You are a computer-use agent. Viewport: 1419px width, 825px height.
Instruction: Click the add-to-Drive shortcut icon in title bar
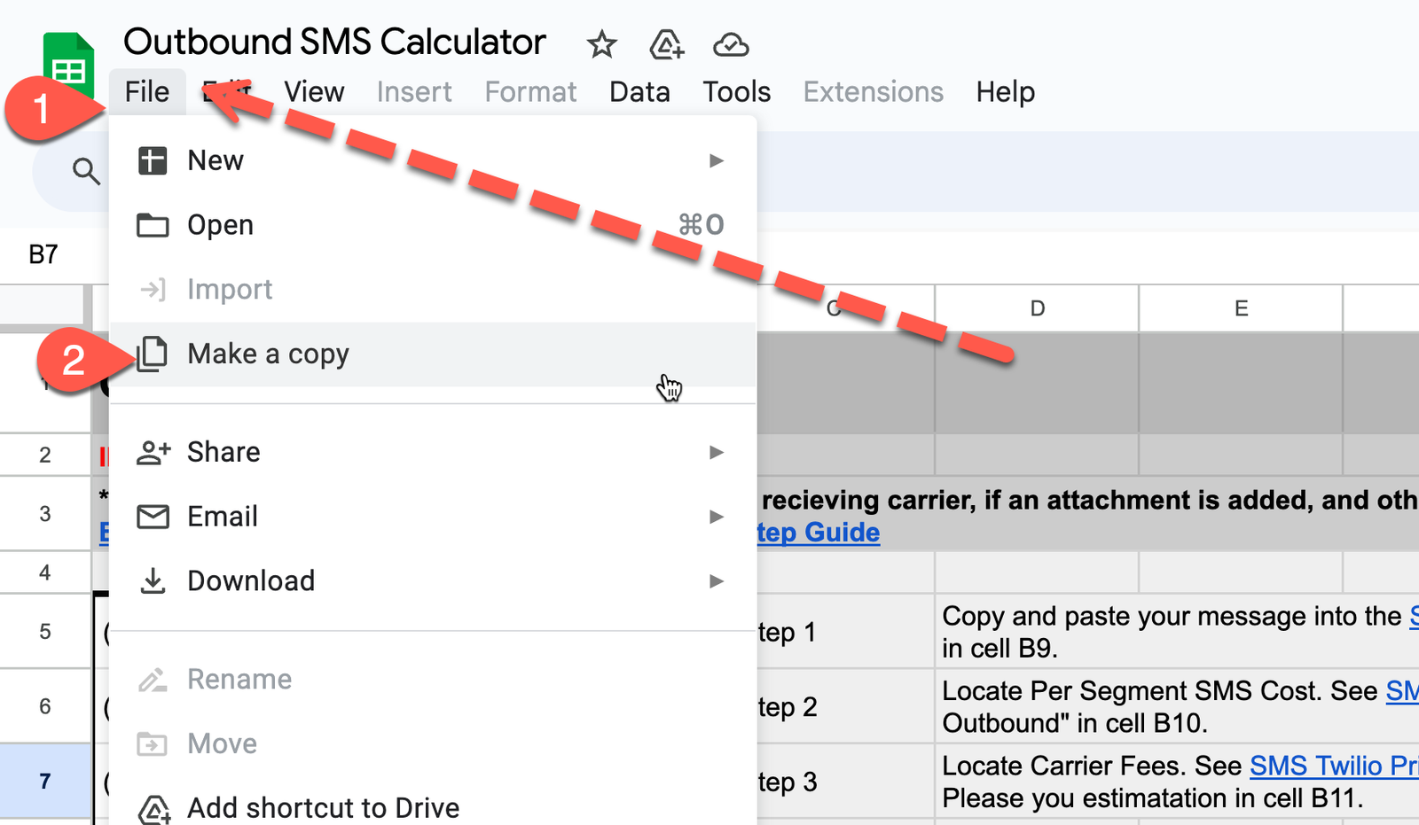(x=666, y=44)
